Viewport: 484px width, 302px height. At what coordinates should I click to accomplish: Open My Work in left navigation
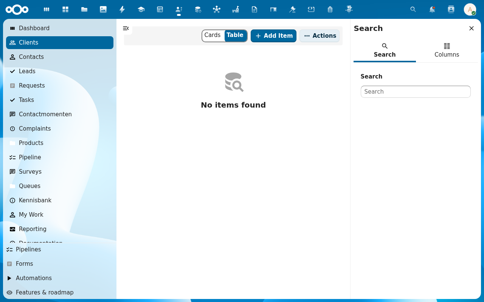click(60, 215)
